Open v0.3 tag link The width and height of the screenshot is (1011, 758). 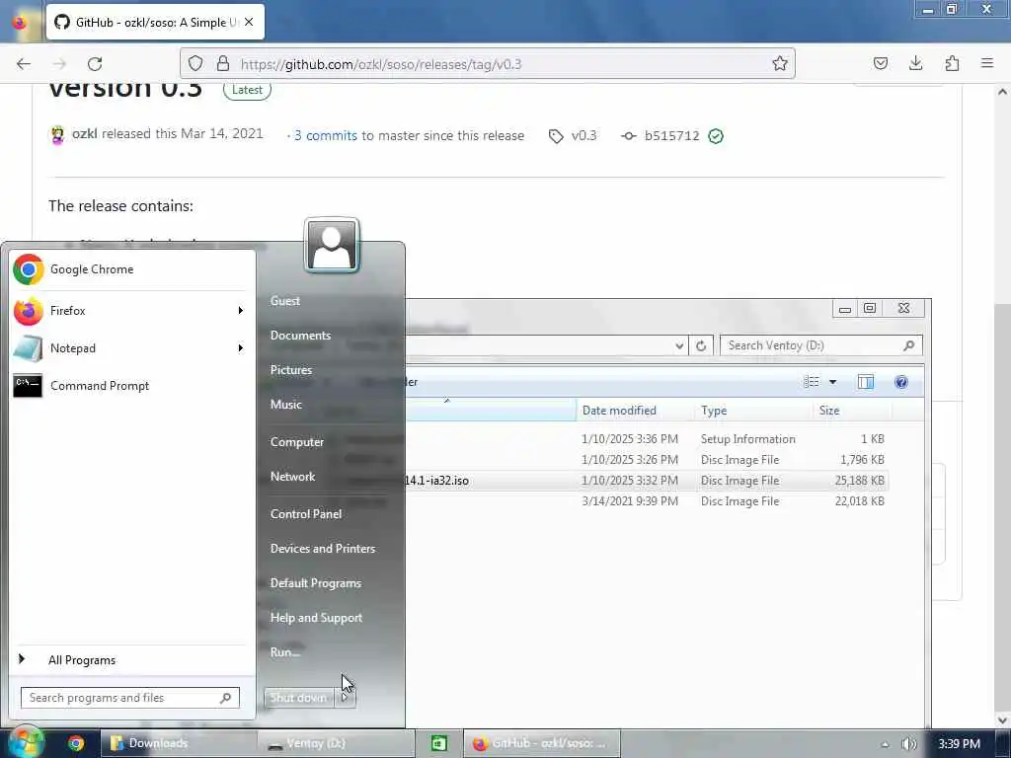(x=584, y=135)
